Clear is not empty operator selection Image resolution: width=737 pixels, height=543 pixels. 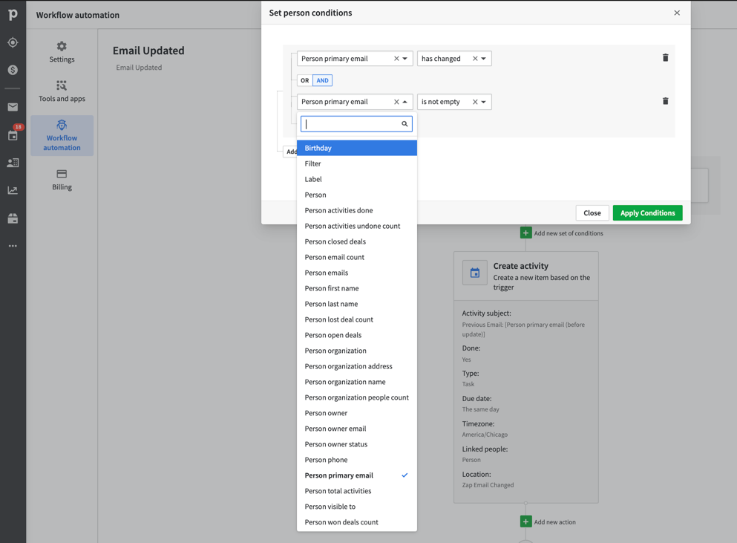[x=475, y=102]
